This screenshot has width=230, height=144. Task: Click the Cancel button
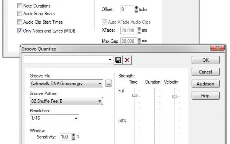tap(206, 72)
